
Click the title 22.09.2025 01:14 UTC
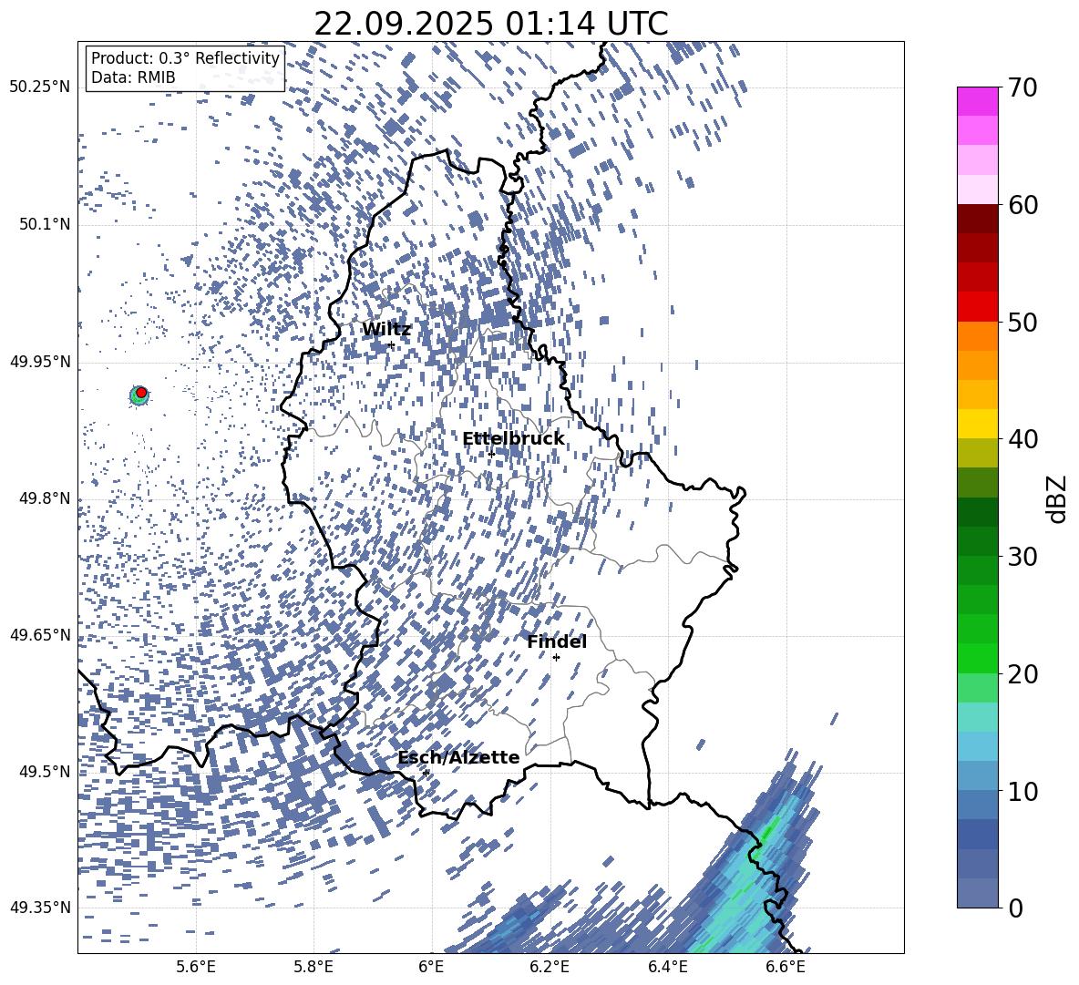click(x=490, y=24)
